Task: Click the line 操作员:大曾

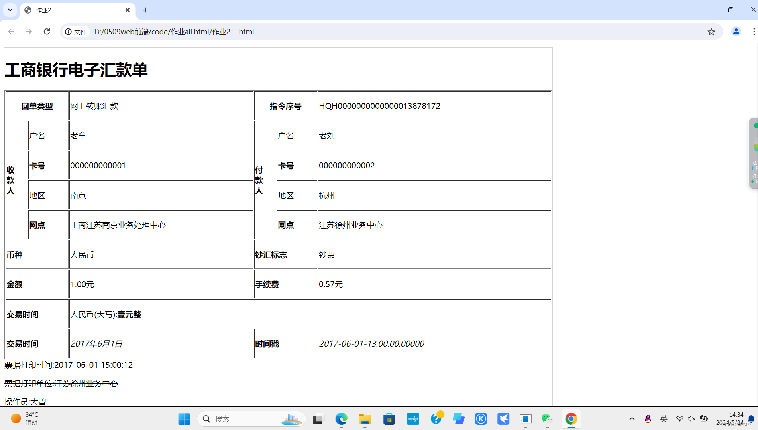Action: [25, 402]
